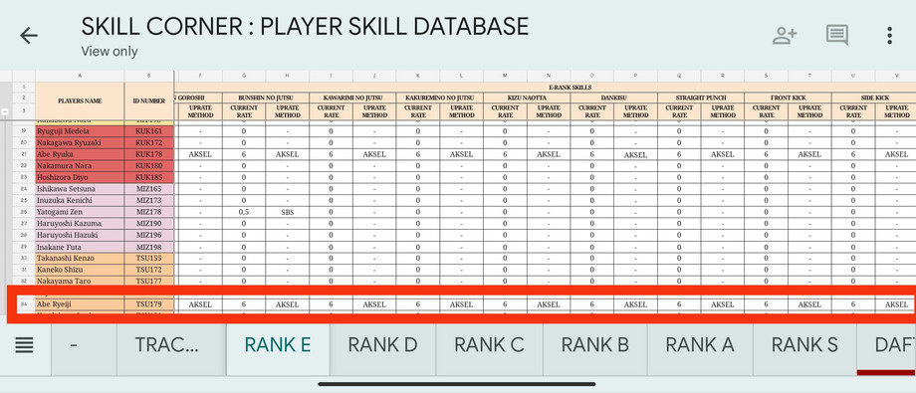Select cell Ishikawa Setsuna
Viewport: 916px width, 393px height.
pos(80,189)
